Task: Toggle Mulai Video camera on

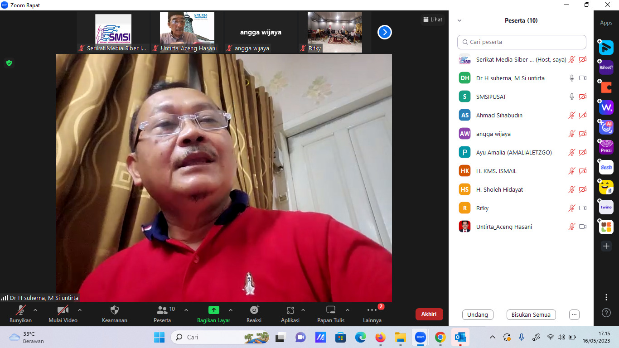Action: tap(63, 310)
